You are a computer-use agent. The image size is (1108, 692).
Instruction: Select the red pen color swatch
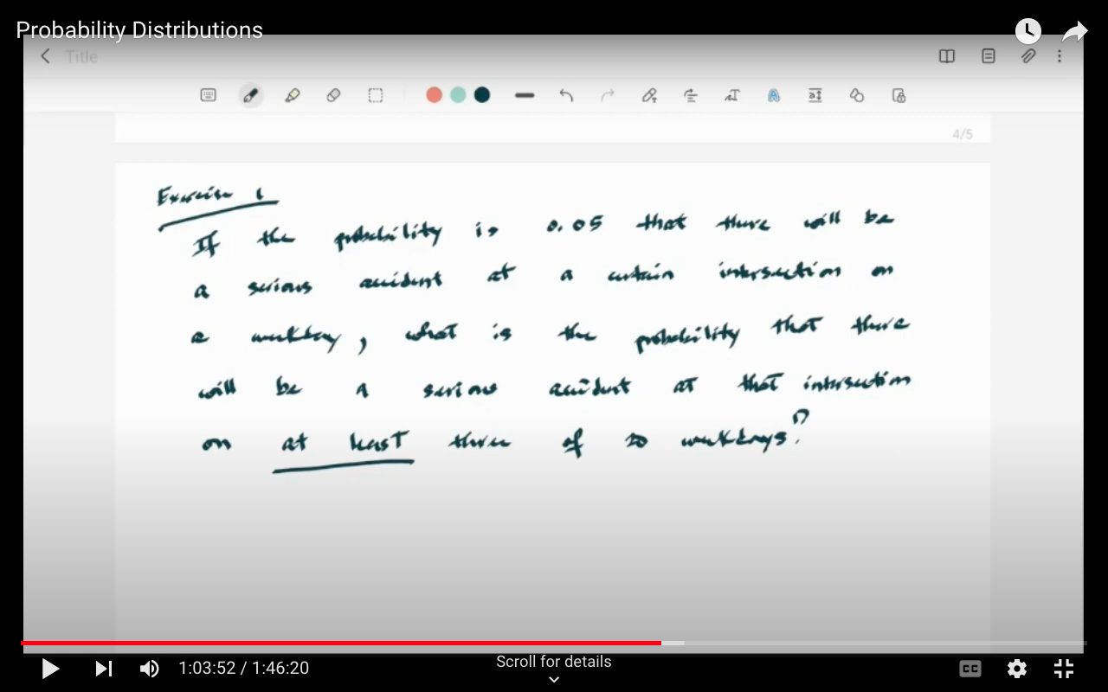click(434, 95)
